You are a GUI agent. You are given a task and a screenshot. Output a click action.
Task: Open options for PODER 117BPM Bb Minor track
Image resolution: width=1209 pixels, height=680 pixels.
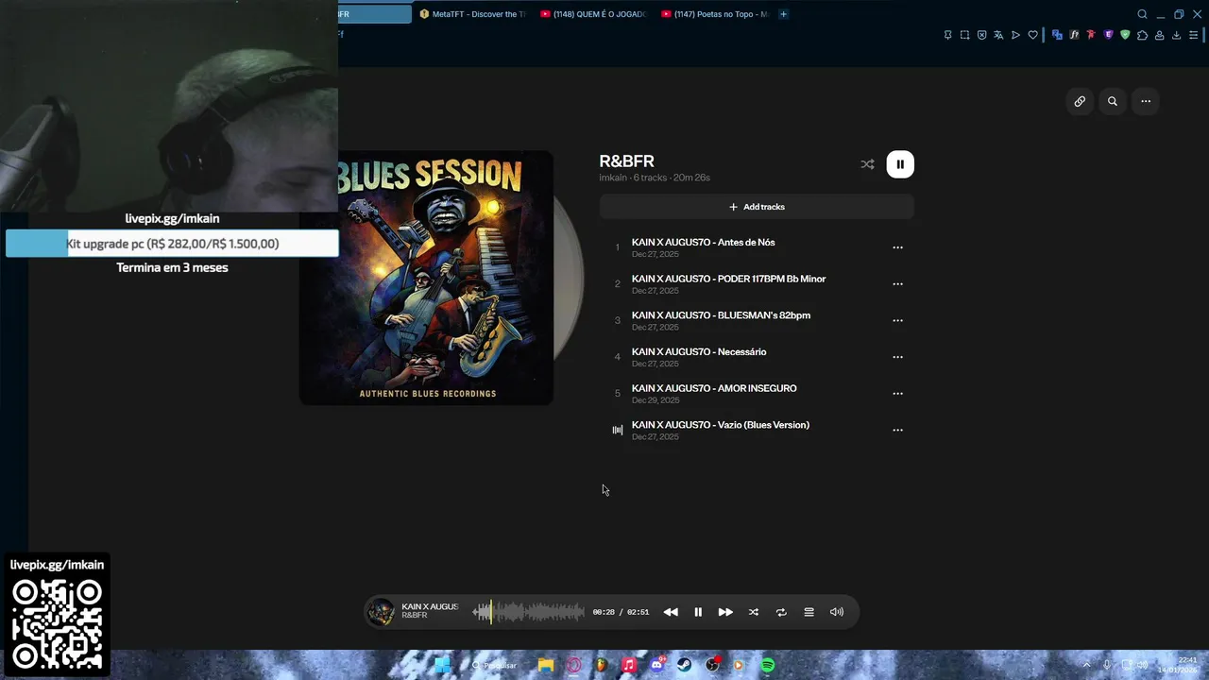(x=897, y=284)
